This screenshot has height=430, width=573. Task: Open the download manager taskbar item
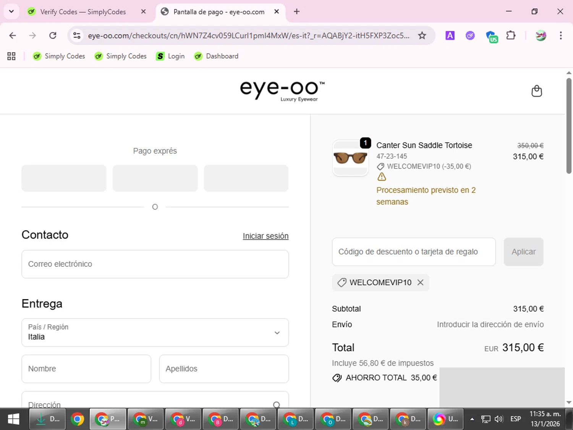47,419
